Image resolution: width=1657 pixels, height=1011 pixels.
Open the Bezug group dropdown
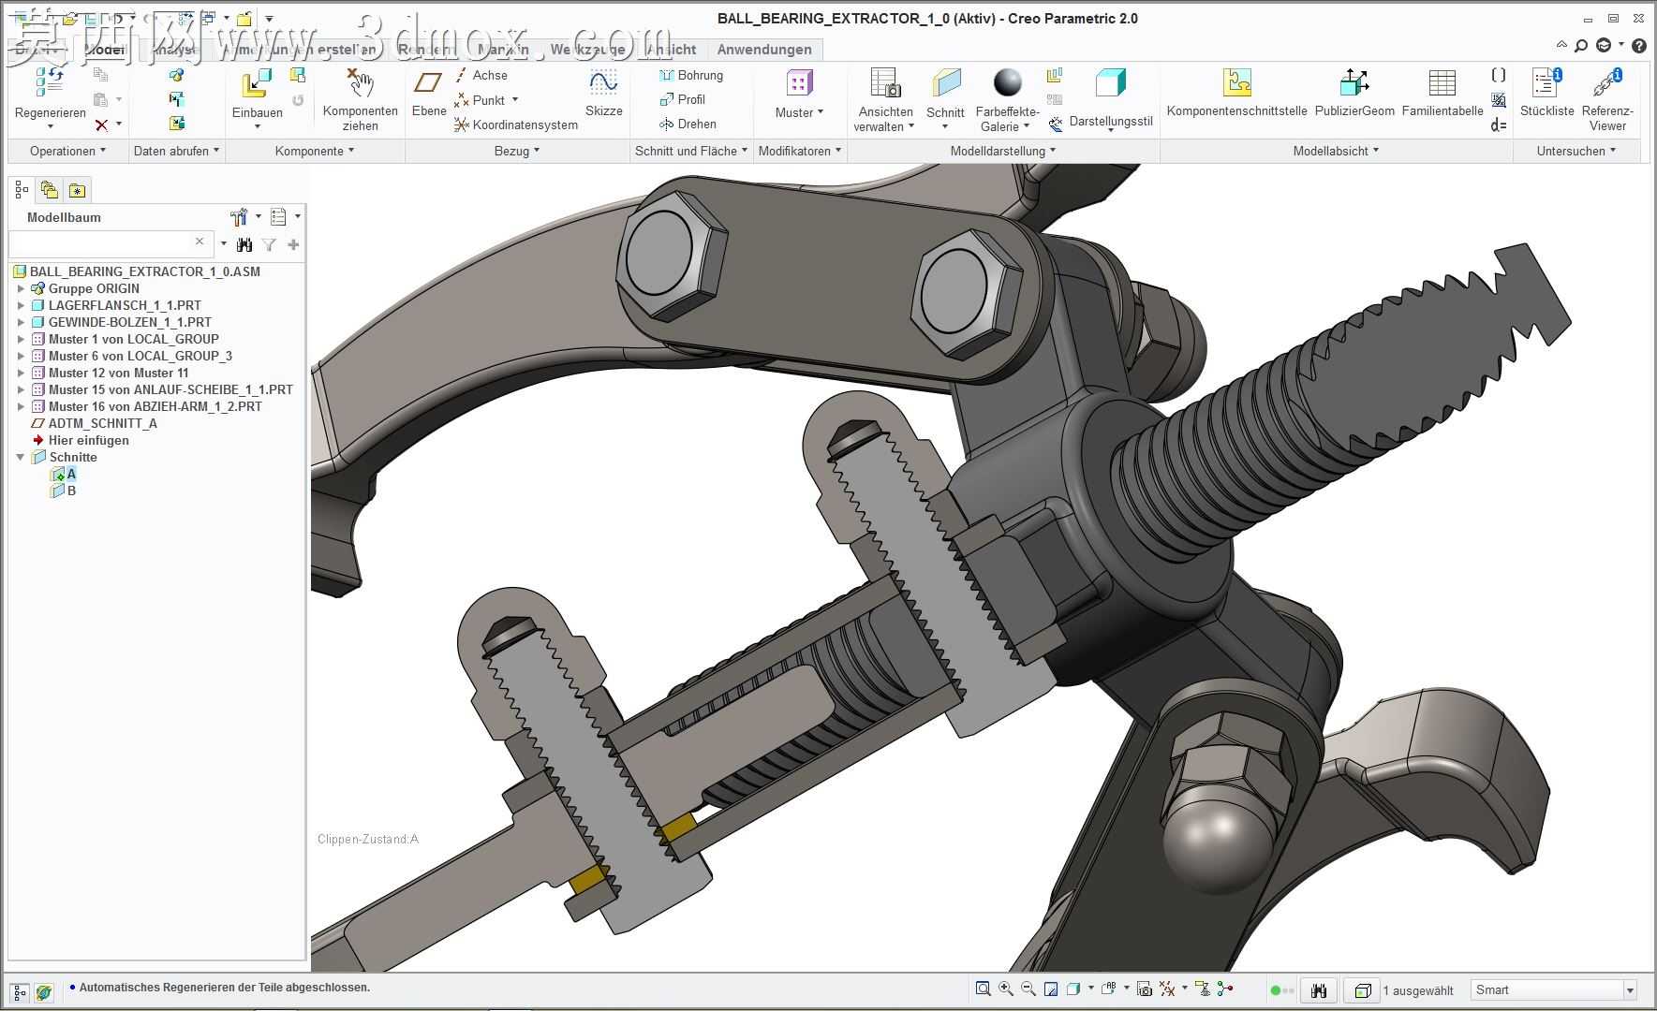[x=517, y=151]
